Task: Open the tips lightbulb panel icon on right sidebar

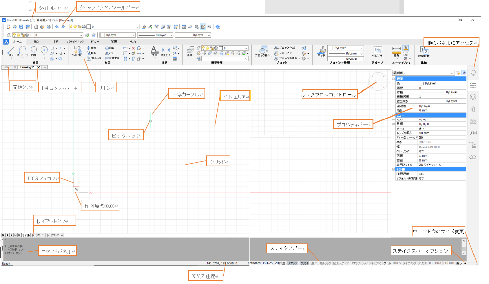Action: tap(473, 73)
